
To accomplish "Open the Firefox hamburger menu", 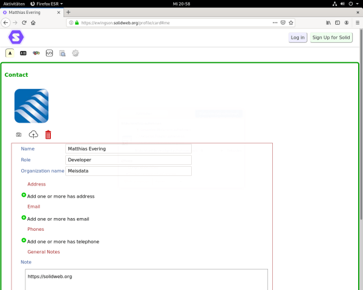I will pos(356,22).
